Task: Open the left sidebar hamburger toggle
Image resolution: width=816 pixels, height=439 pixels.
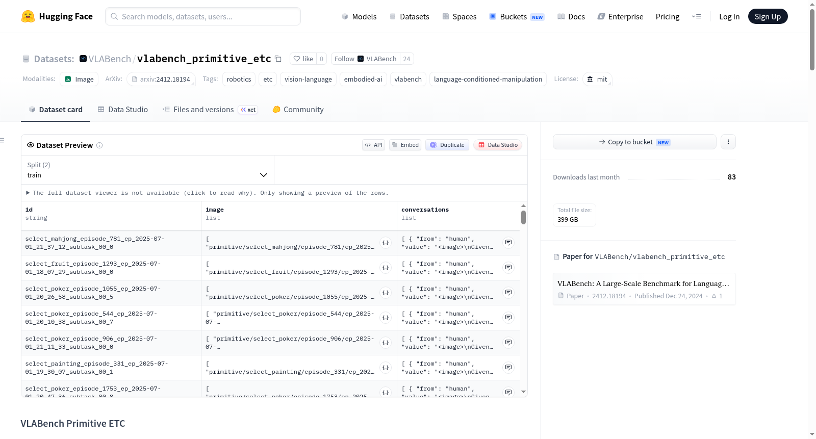Action: pos(2,140)
